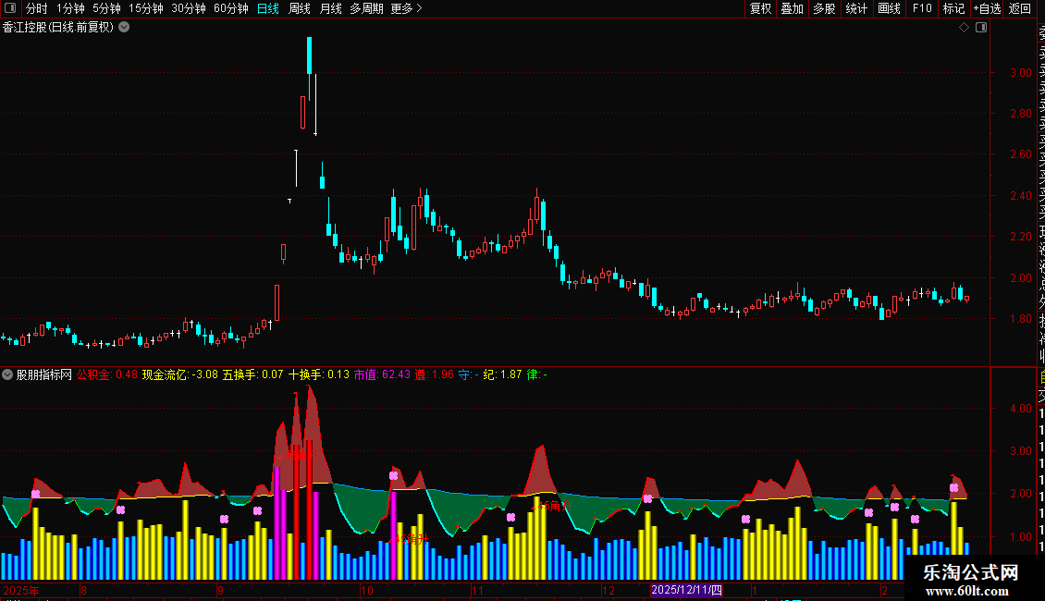Click the 标记 mark button
Viewport: 1045px width, 601px height.
point(953,8)
